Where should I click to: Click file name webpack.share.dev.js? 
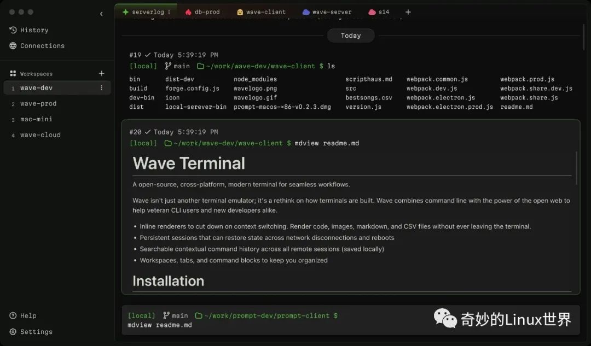pos(536,89)
